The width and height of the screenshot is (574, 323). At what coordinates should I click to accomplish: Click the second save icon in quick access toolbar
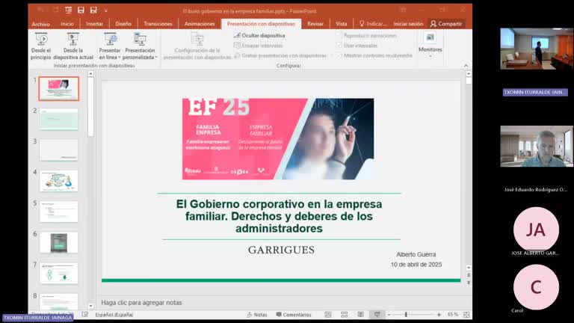93,10
